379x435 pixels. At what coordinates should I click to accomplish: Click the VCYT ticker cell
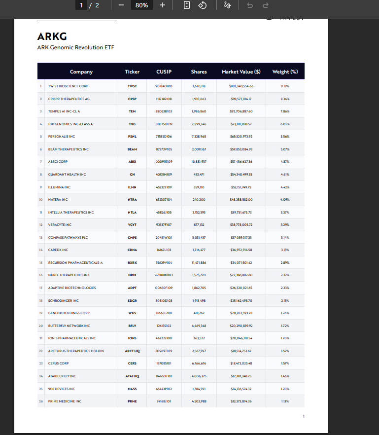point(132,225)
